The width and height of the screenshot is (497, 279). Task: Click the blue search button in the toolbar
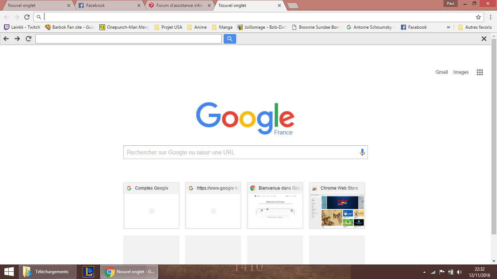pyautogui.click(x=230, y=39)
